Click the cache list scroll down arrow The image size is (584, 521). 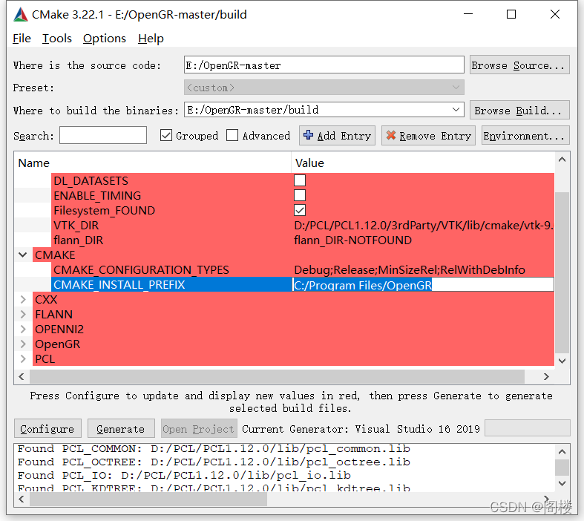tap(562, 361)
